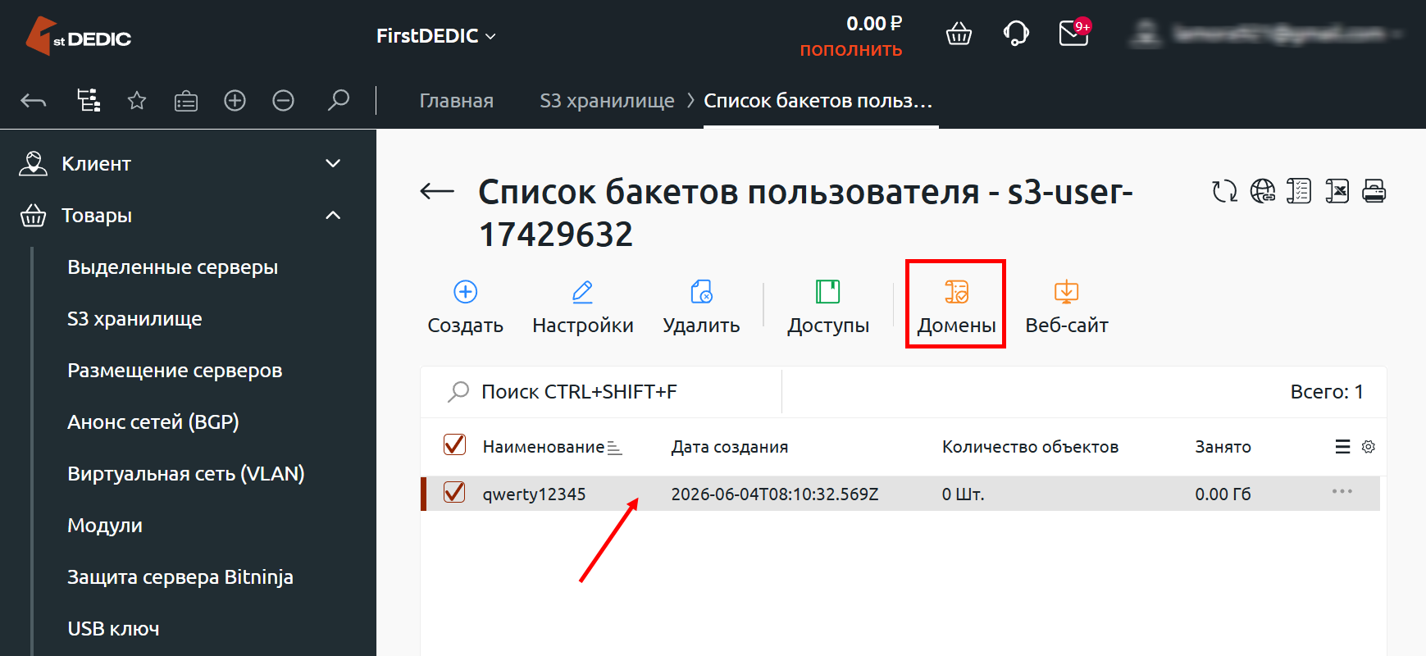The height and width of the screenshot is (656, 1426).
Task: Expand the Клиент menu section
Action: tap(180, 164)
